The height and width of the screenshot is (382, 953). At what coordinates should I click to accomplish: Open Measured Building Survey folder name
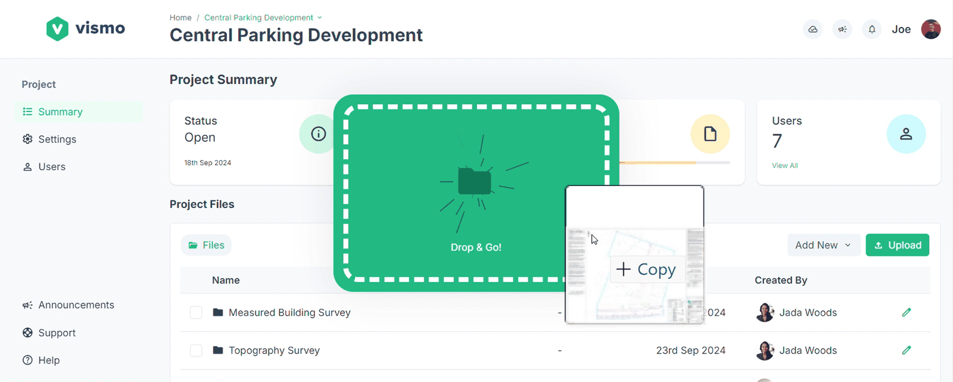pos(289,312)
